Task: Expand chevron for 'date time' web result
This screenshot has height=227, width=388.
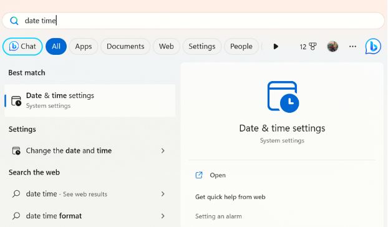Action: point(163,194)
